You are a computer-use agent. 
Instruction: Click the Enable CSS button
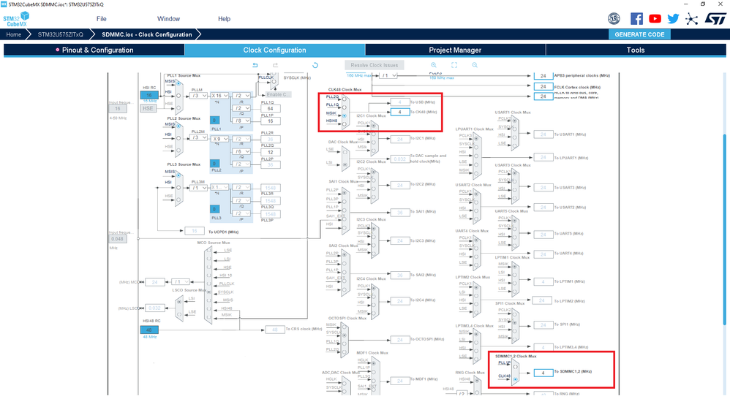[x=277, y=94]
